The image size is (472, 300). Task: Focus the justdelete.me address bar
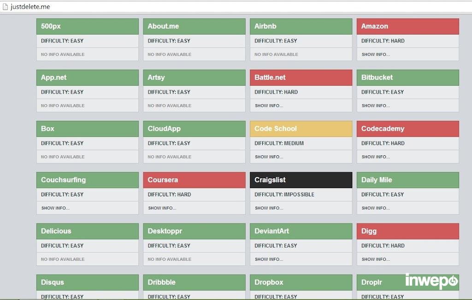pos(236,6)
